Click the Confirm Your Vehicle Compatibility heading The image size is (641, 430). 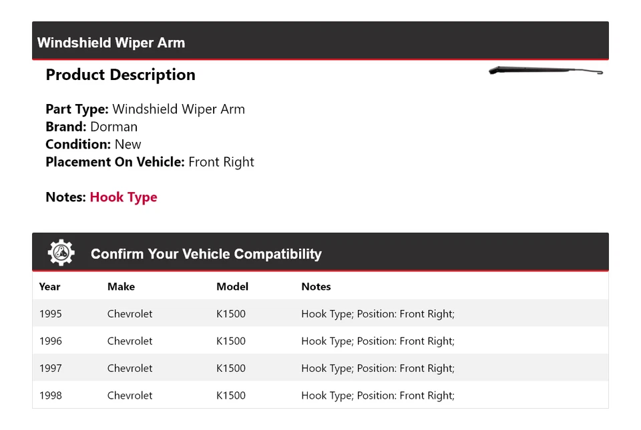(206, 254)
